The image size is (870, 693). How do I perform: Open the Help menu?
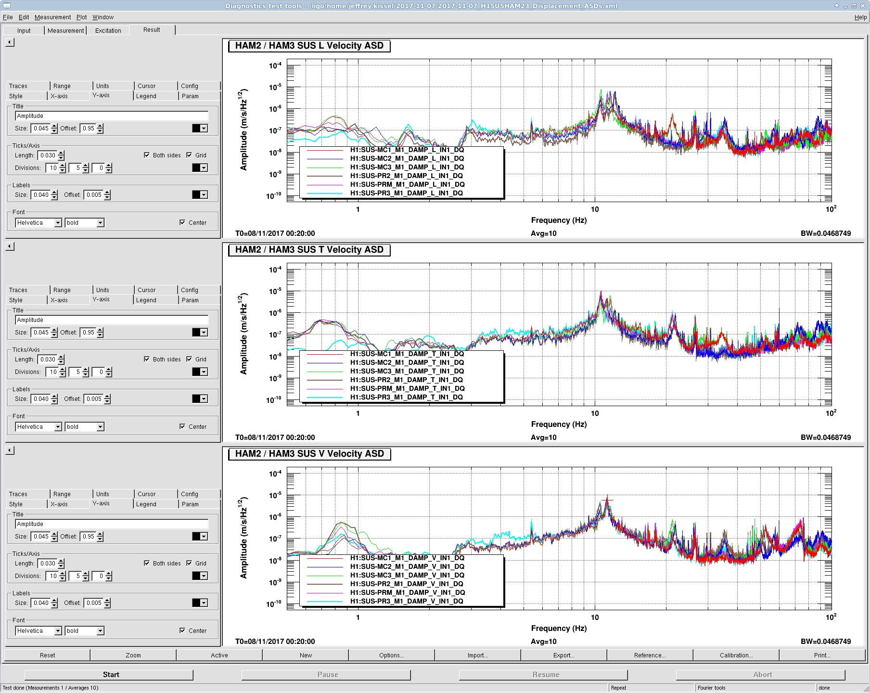point(860,17)
